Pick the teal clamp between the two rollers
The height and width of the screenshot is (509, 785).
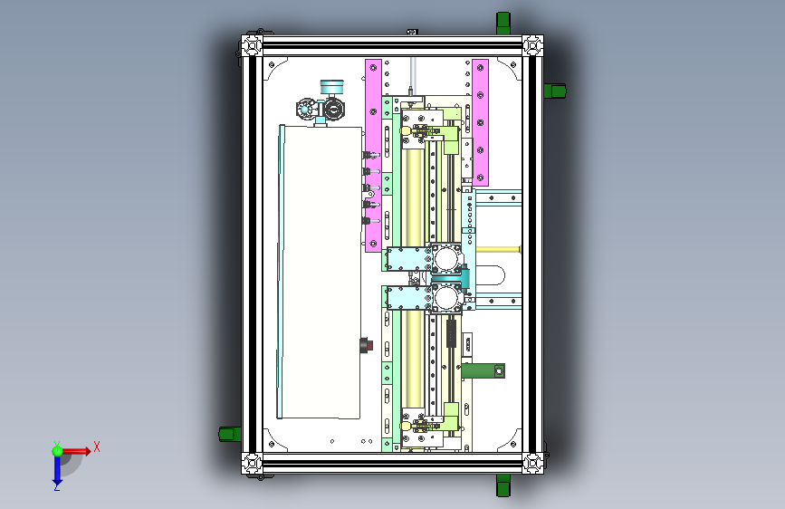451,279
